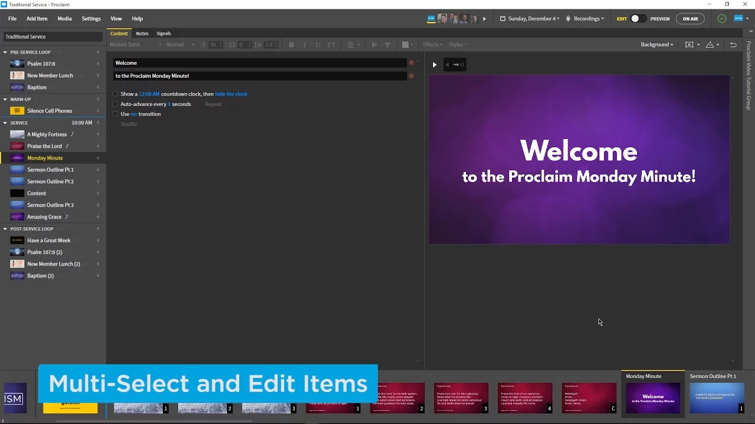The height and width of the screenshot is (424, 755).
Task: Open the Recordings dropdown
Action: tap(585, 19)
